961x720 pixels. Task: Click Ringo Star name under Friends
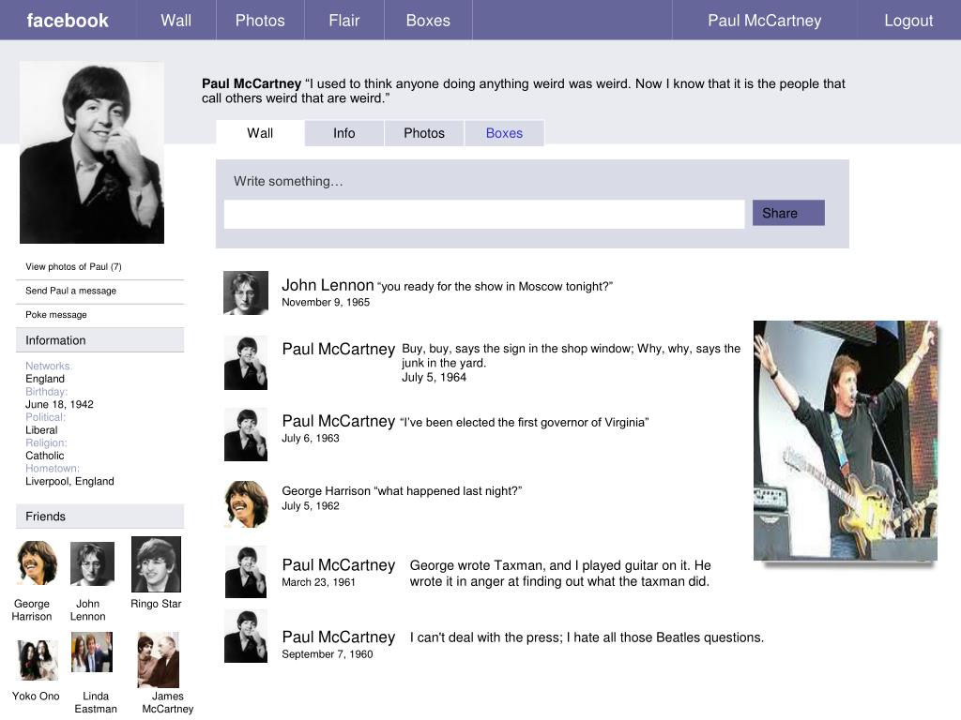(x=157, y=604)
